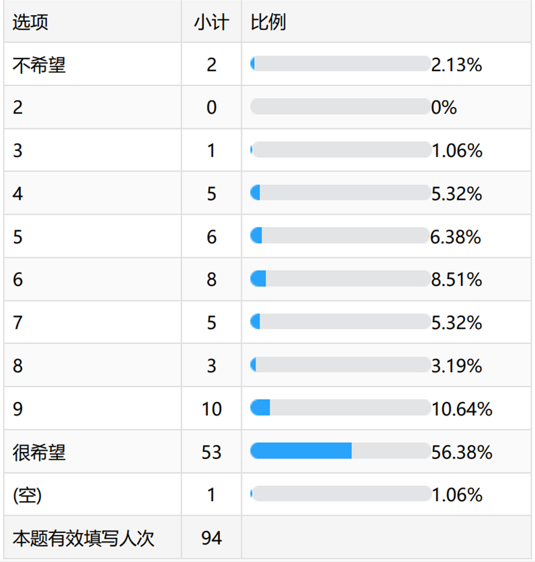This screenshot has height=562, width=535.
Task: Select the 很希望 option label
Action: [x=39, y=452]
